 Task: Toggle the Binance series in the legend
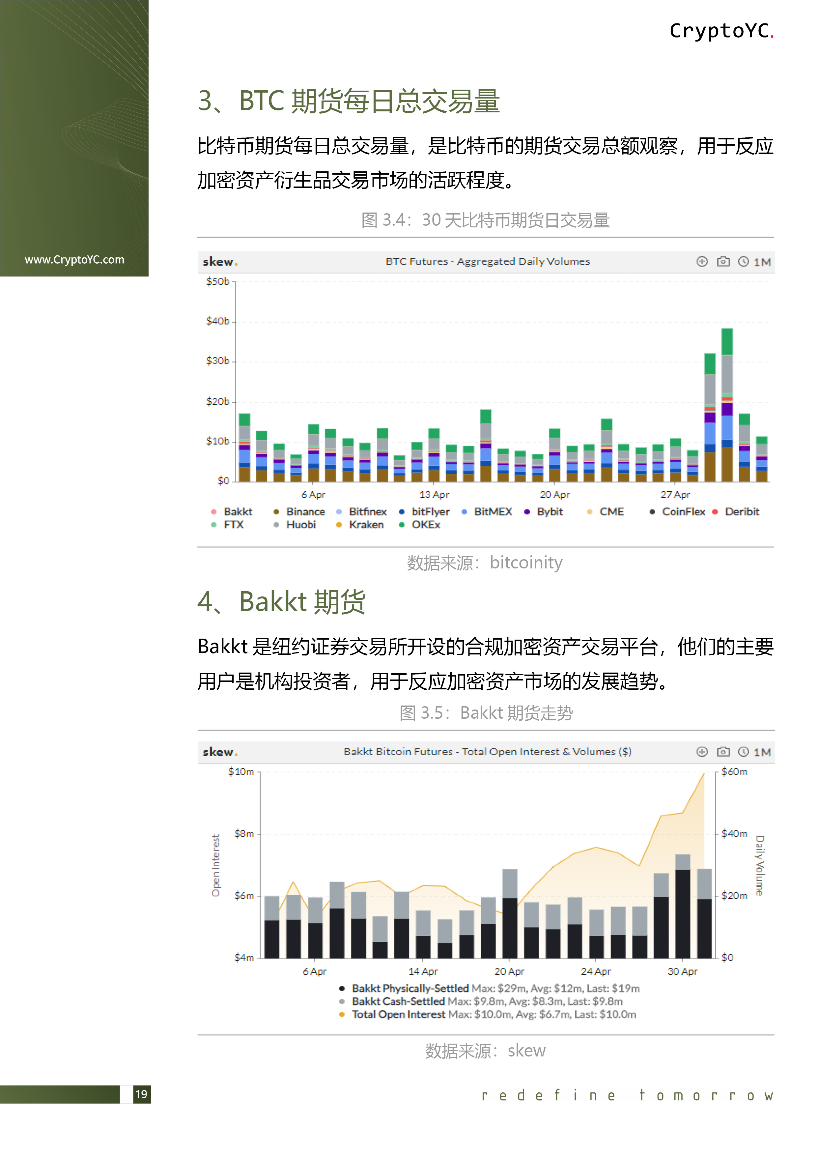click(299, 511)
